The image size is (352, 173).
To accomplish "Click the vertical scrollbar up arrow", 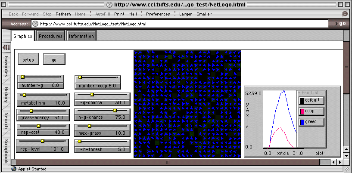I will (346, 149).
